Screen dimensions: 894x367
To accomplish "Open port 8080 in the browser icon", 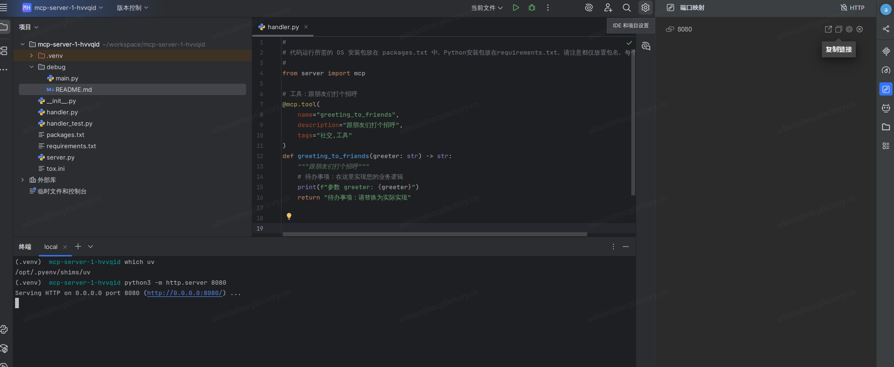I will pyautogui.click(x=828, y=29).
